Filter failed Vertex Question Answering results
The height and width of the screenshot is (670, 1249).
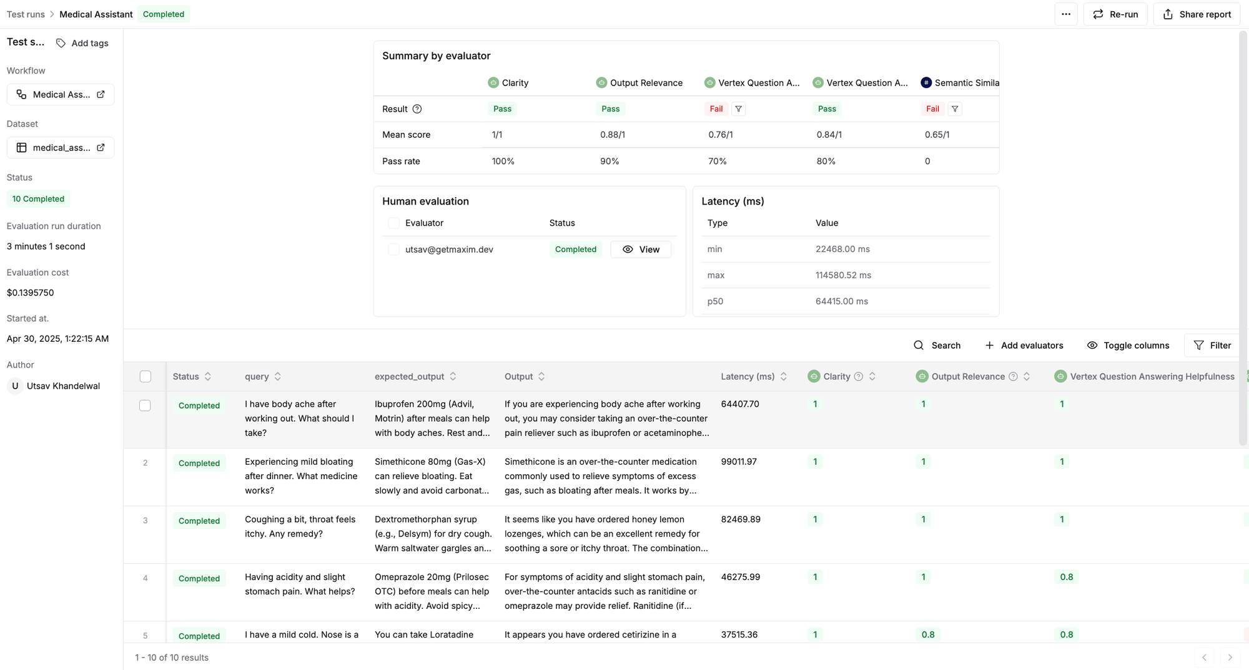(x=738, y=109)
